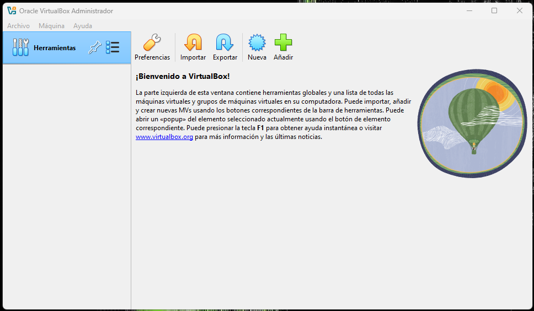Minimize the VirtualBox window
Screen dimensions: 534x311
[x=469, y=10]
